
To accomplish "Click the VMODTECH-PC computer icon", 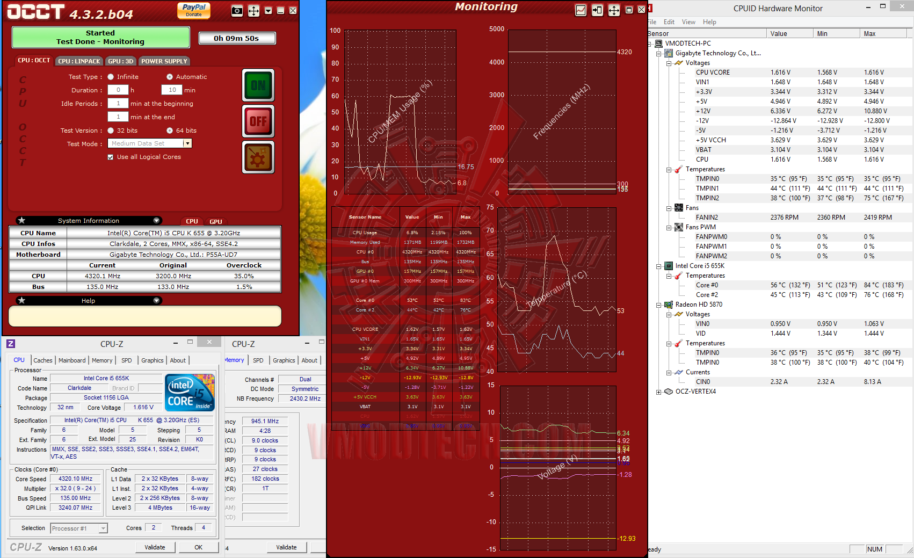I will (x=659, y=44).
